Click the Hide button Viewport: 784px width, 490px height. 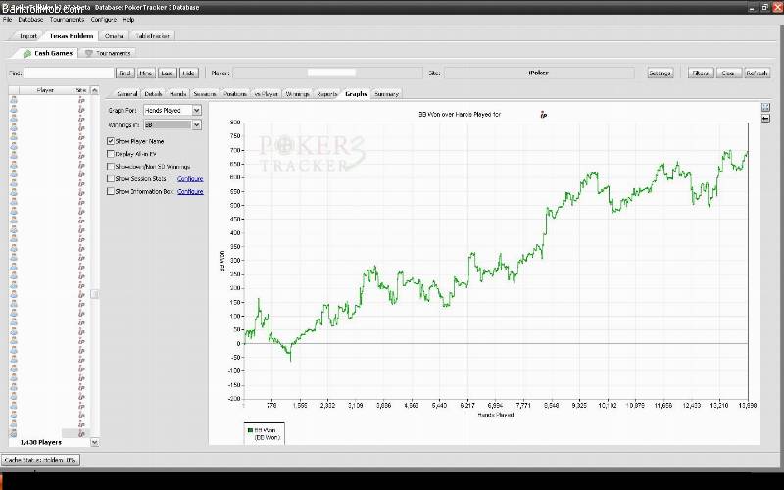(188, 73)
